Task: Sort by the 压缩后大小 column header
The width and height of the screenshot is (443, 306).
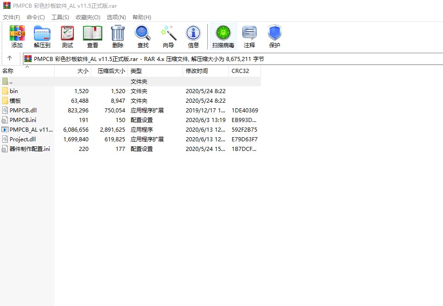Action: tap(109, 71)
